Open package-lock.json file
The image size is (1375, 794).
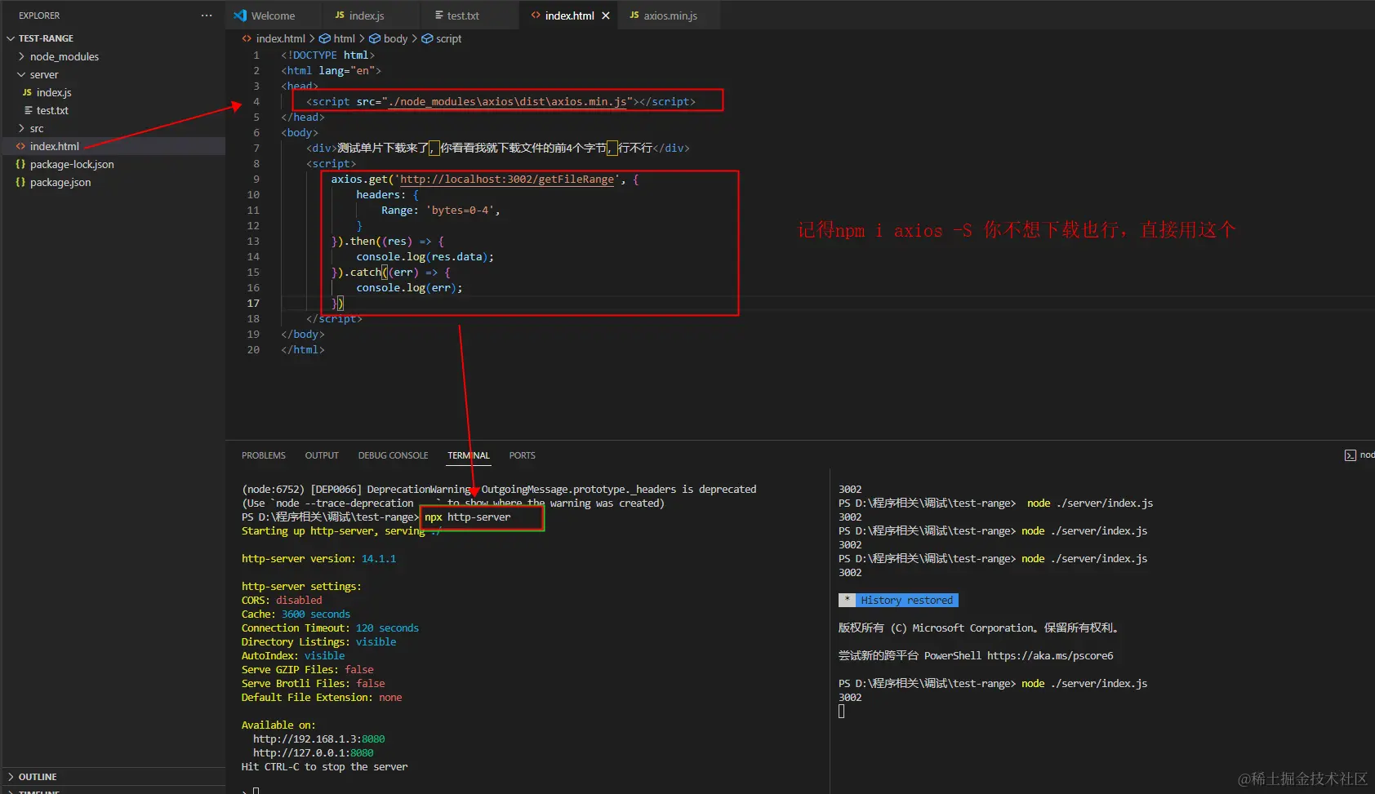72,164
